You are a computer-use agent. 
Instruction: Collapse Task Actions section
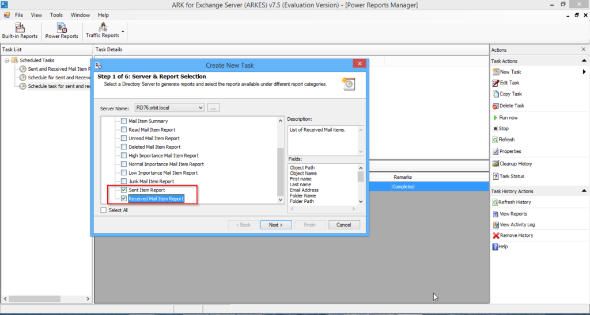[584, 61]
